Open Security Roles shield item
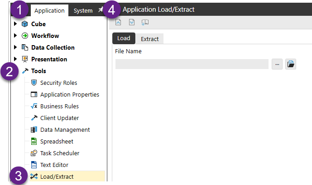The height and width of the screenshot is (185, 312). (58, 83)
